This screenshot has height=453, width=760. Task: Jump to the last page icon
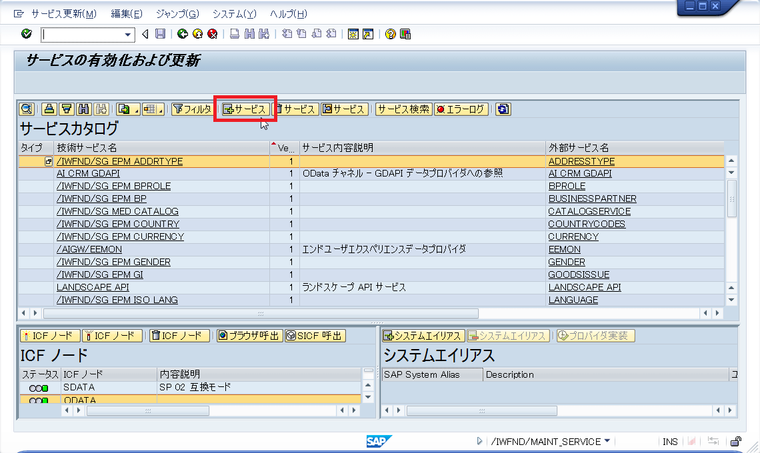(331, 34)
